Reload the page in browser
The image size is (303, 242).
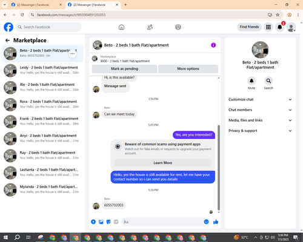tap(22, 15)
